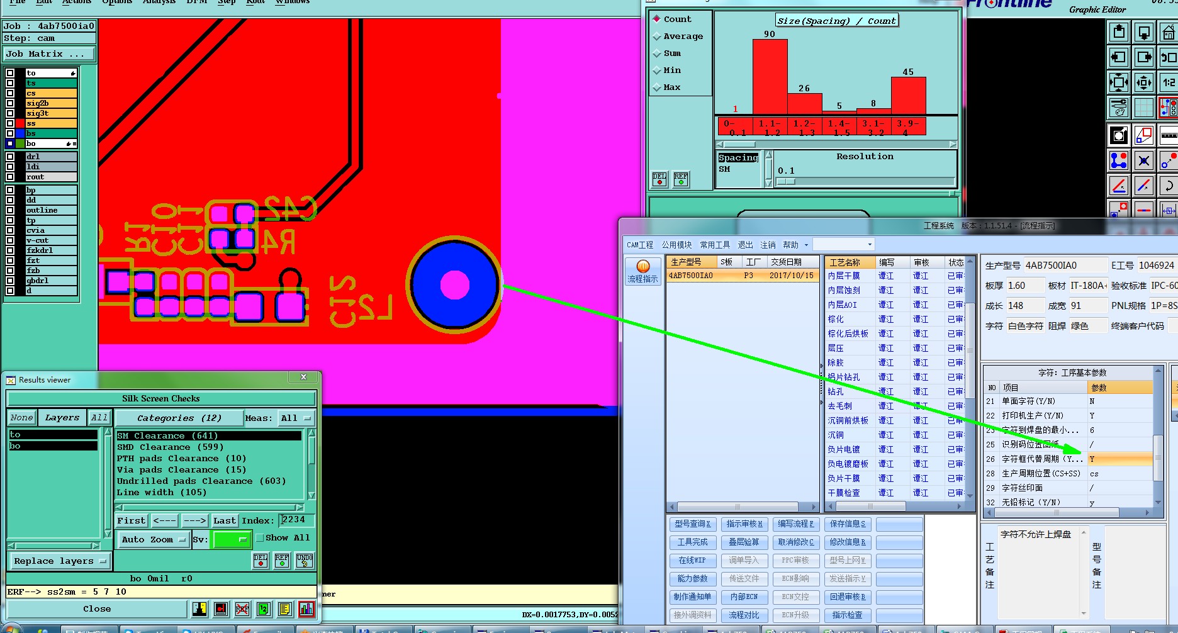Click the DEL icon in Results viewer

[x=261, y=560]
